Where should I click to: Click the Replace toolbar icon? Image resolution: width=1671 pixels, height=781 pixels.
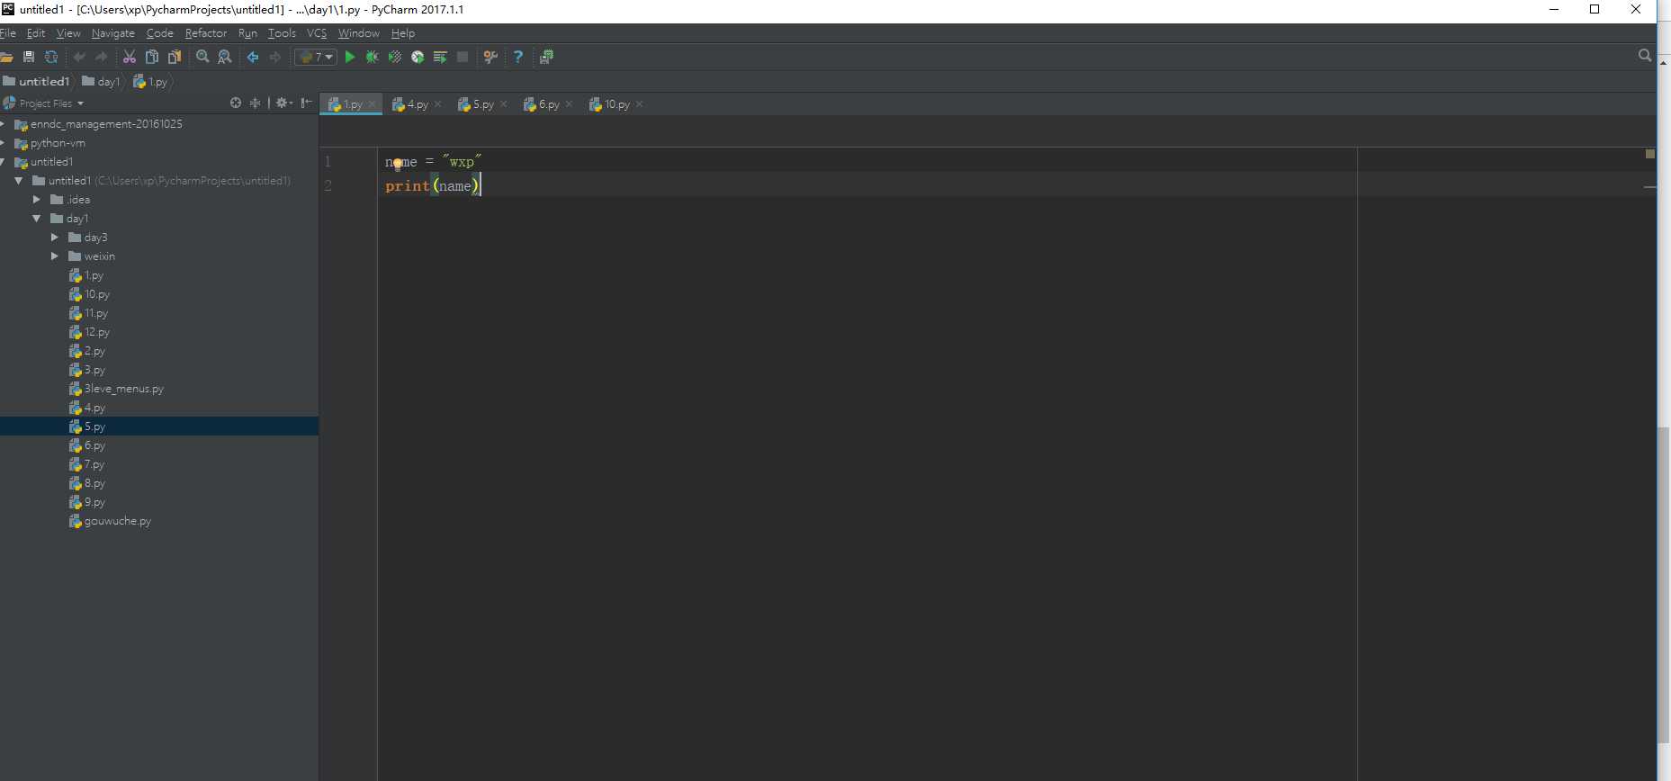tap(225, 57)
